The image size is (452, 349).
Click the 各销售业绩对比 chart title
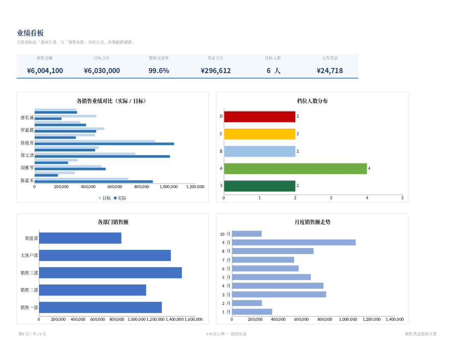click(x=113, y=101)
